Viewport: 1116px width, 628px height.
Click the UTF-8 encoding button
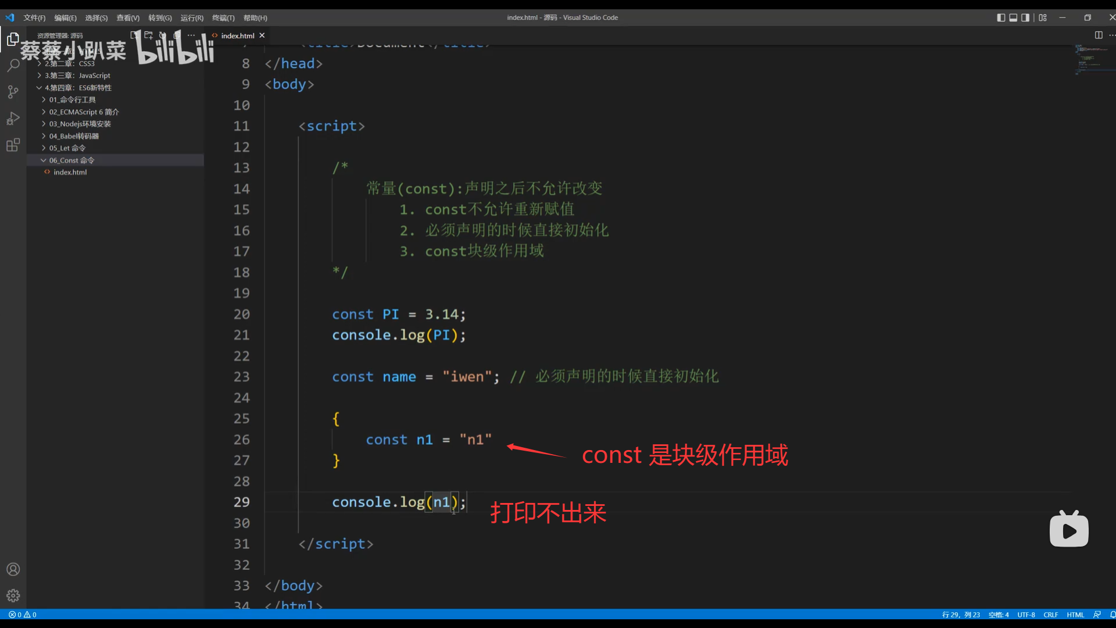click(1026, 615)
